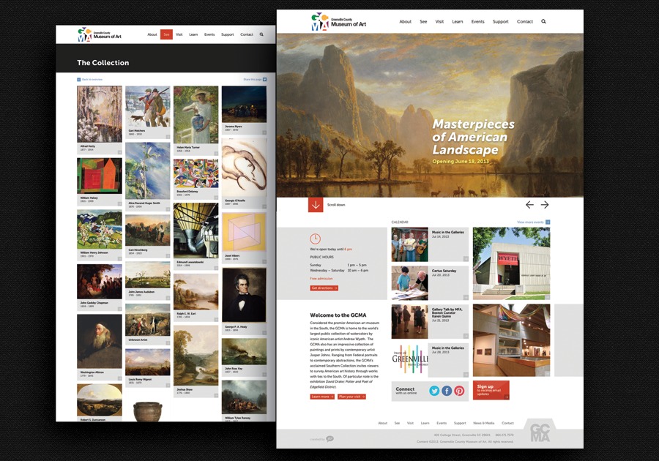Open the Wyeth building exterior photo

pyautogui.click(x=511, y=263)
